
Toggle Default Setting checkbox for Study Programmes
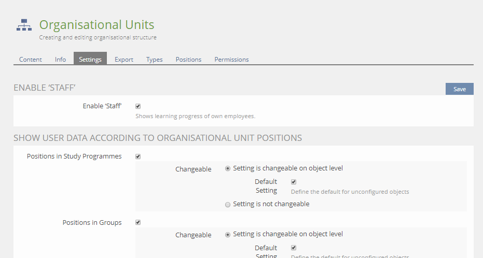[294, 182]
